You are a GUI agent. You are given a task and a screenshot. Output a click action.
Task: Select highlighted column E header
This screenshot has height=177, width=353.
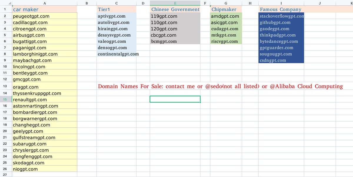point(175,3)
